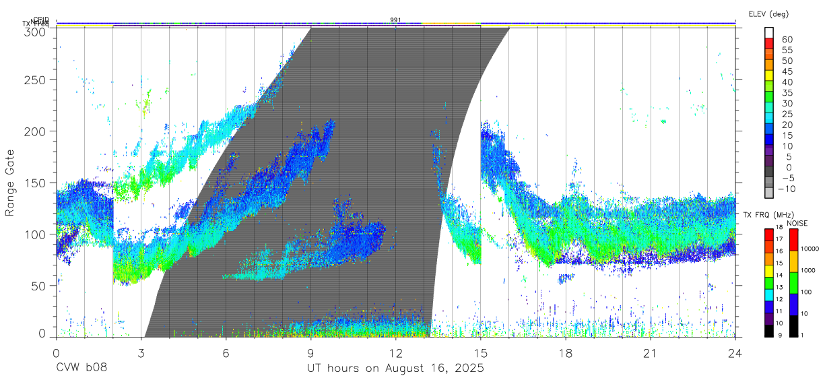
Task: Select the '45' label on the ELEV scale
Action: pyautogui.click(x=787, y=72)
